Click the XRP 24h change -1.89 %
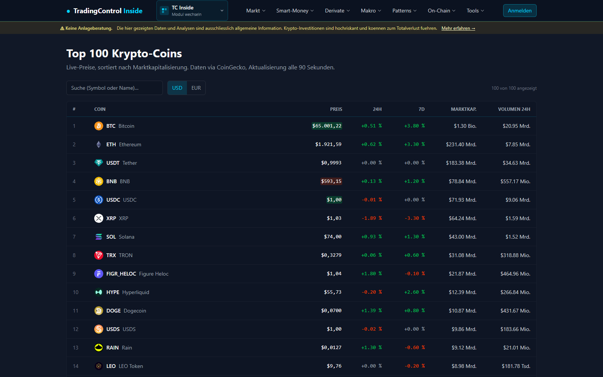 [372, 218]
